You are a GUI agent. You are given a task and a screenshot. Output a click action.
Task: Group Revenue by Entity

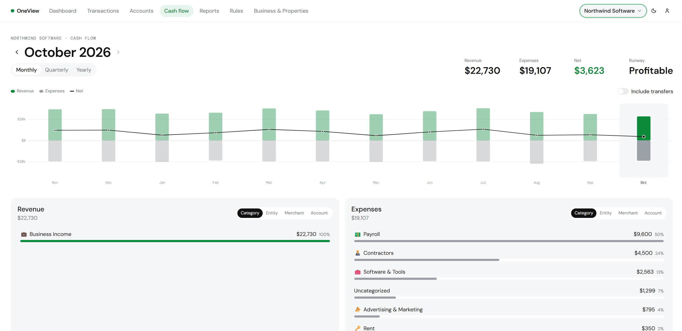272,213
